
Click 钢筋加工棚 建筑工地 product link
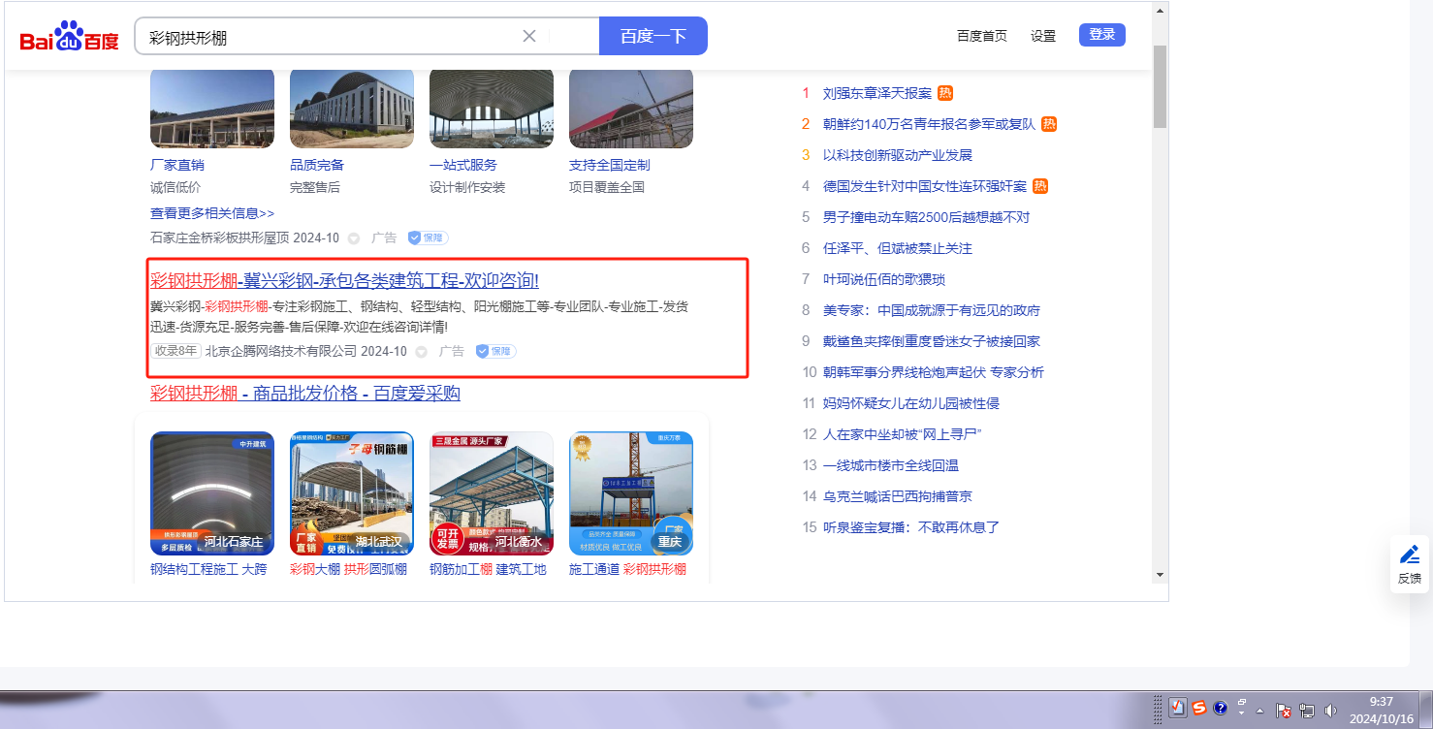(x=488, y=569)
